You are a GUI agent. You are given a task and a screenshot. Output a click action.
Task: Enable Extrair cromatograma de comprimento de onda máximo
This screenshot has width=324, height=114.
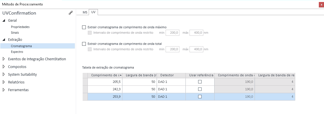(x=84, y=27)
